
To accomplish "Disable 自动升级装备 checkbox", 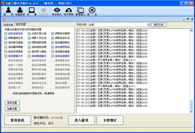I will click(6, 51).
